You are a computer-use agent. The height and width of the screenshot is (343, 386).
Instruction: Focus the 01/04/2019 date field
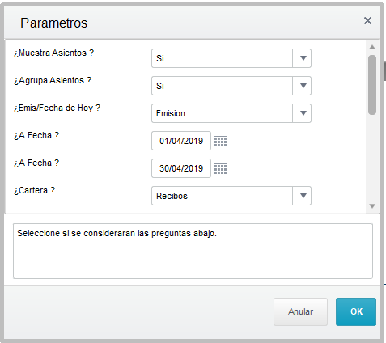click(x=181, y=141)
